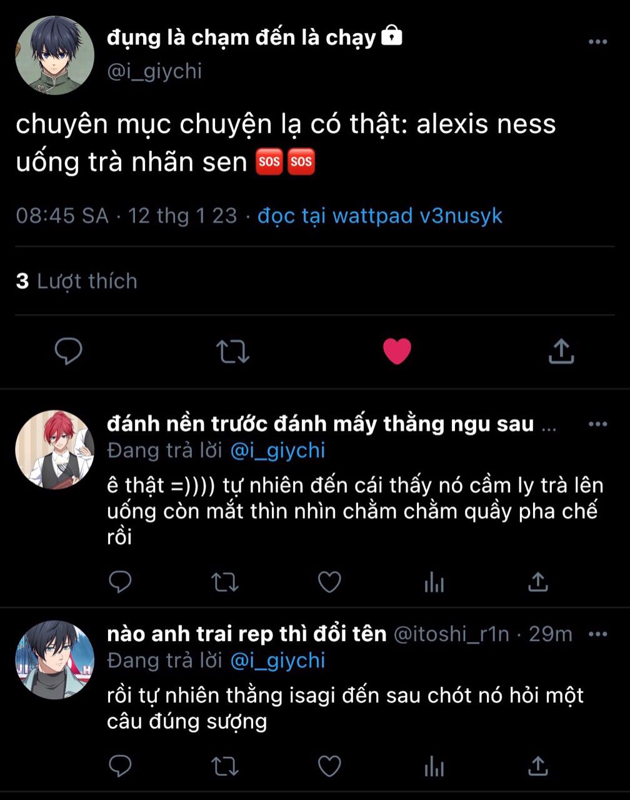View analytics for the itoshi_r1n reply

tap(434, 766)
